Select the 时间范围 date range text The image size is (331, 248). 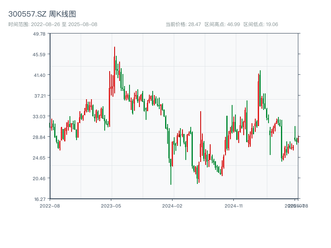pyautogui.click(x=53, y=24)
